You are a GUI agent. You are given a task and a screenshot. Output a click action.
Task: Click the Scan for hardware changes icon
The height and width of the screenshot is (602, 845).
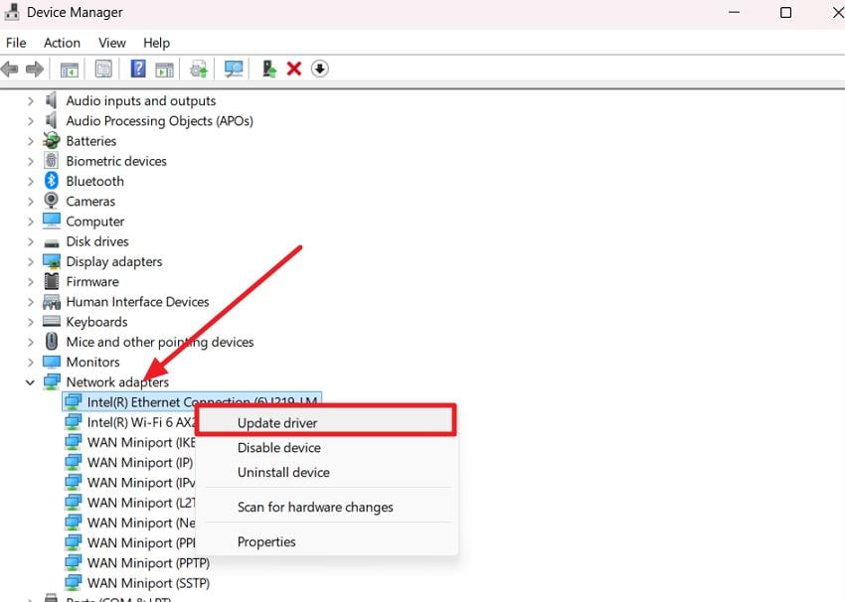click(x=233, y=68)
